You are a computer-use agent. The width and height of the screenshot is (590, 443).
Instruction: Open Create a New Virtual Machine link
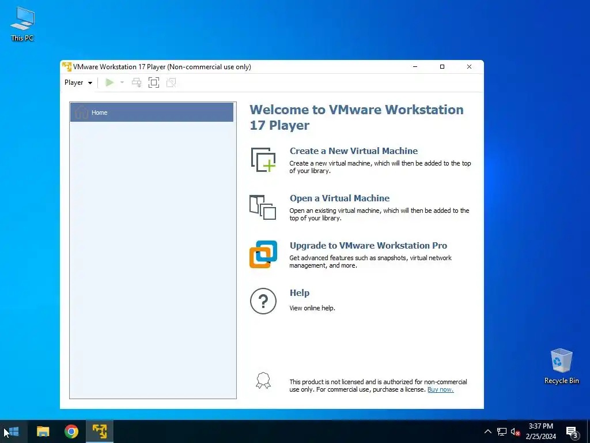pos(354,151)
